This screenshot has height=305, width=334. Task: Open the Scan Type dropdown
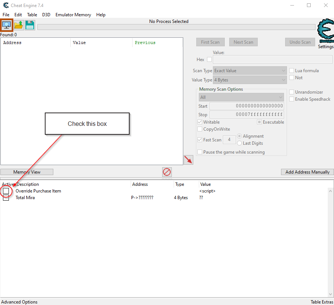click(x=250, y=70)
